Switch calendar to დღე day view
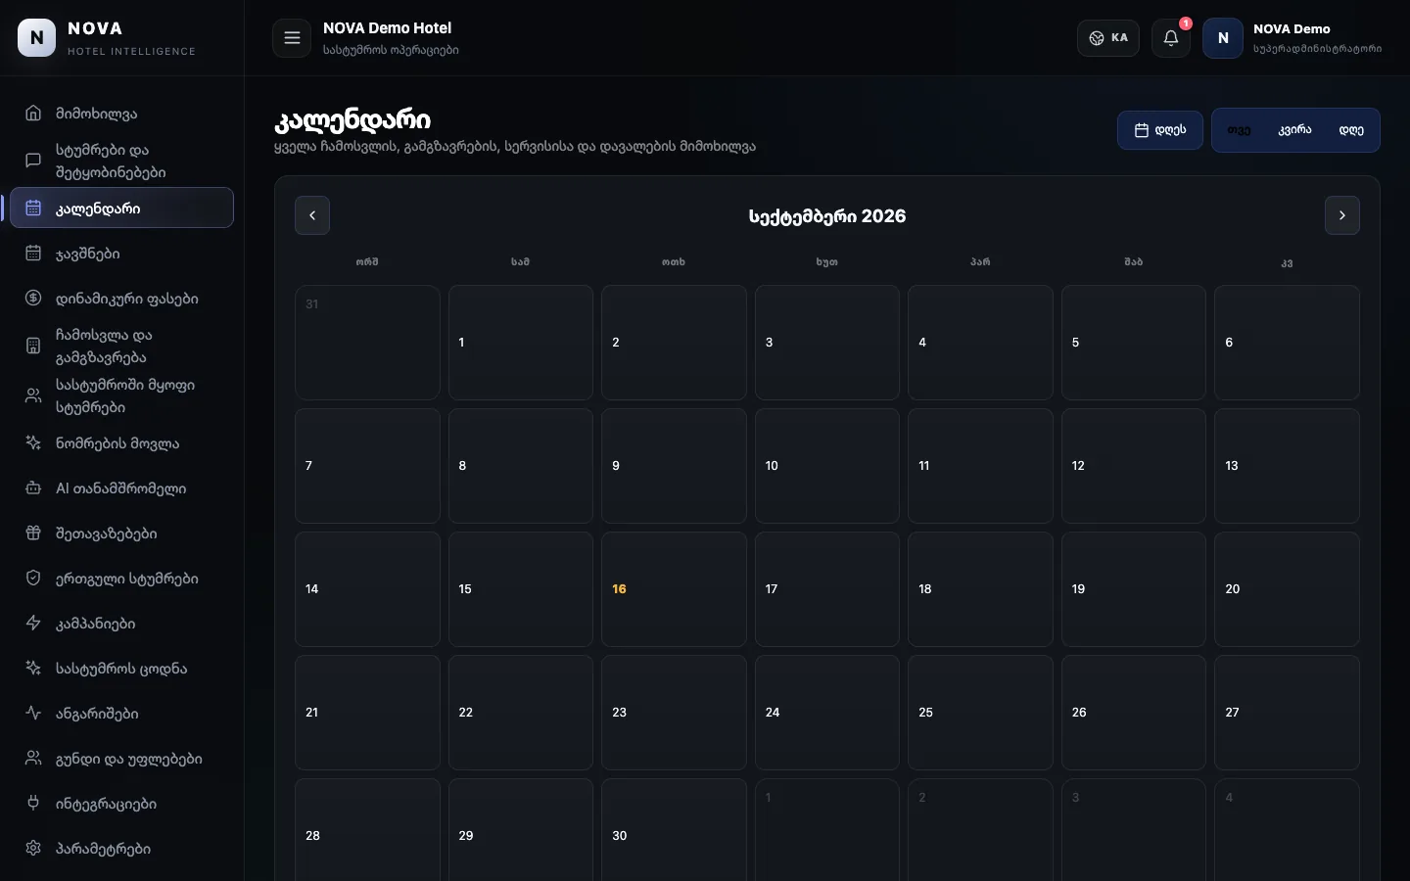This screenshot has height=881, width=1410. coord(1351,130)
